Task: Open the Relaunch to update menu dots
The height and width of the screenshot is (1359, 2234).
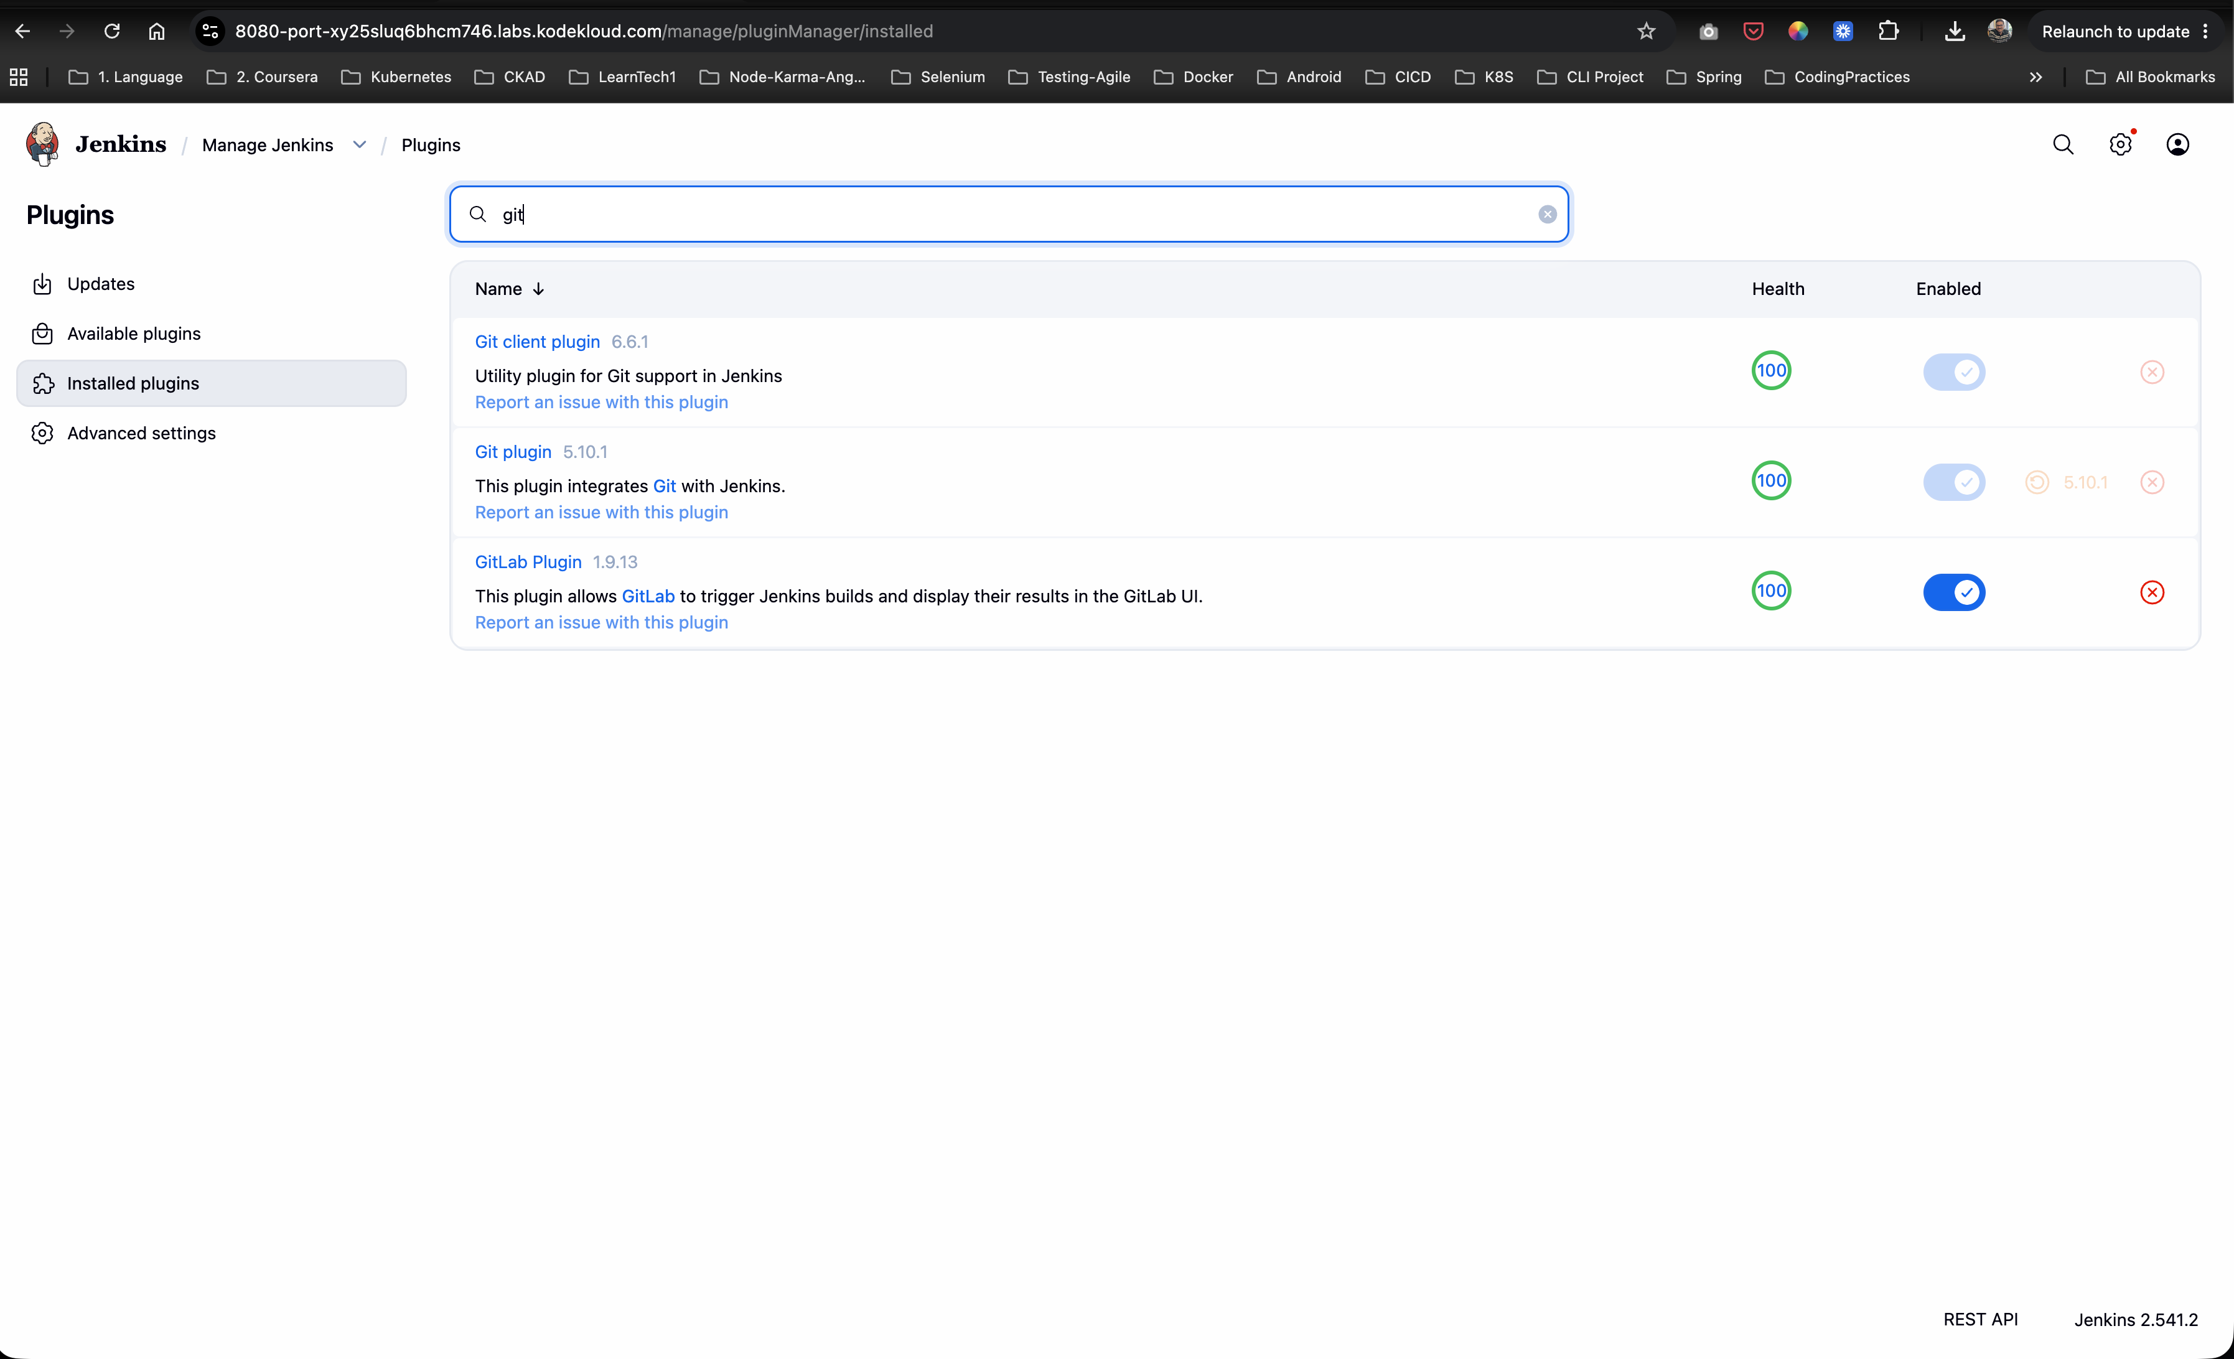Action: [2206, 31]
